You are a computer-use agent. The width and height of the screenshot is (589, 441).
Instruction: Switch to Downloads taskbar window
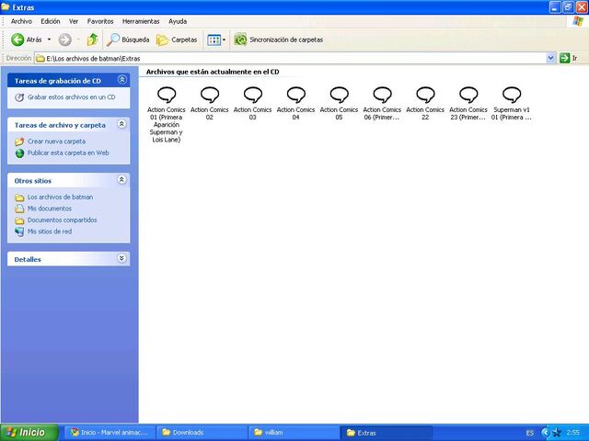click(202, 433)
